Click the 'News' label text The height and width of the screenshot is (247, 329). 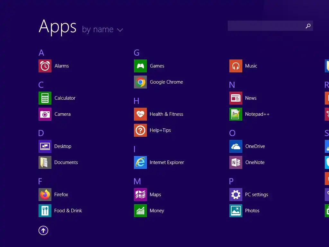coord(251,98)
